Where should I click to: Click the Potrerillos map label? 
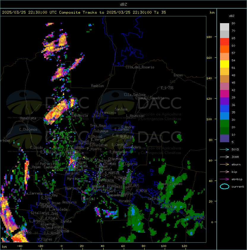[50, 164]
